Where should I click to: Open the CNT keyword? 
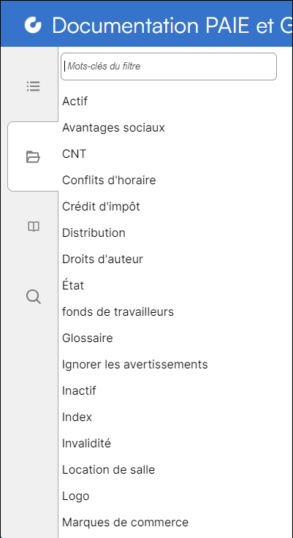coord(74,154)
